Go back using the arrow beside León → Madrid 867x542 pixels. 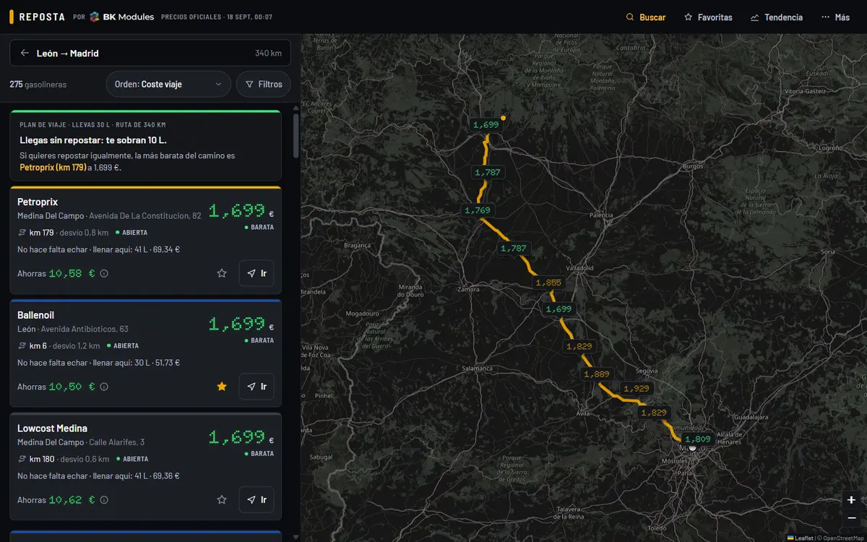[x=25, y=53]
